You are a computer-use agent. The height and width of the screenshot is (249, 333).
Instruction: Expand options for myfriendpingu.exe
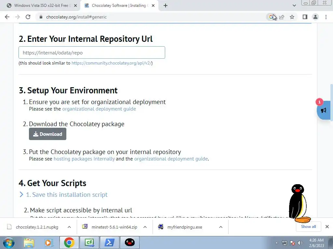(x=221, y=227)
